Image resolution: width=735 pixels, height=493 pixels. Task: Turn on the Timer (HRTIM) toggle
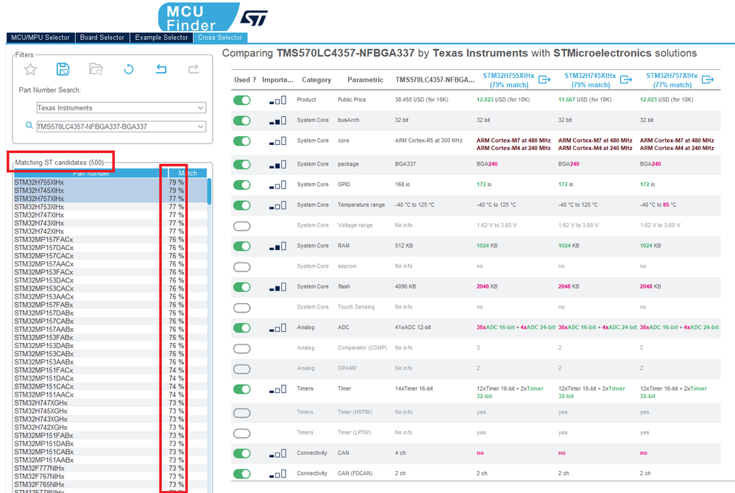click(242, 413)
